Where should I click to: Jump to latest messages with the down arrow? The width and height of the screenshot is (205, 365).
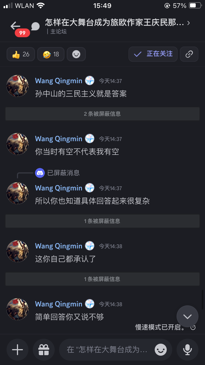[x=188, y=317]
